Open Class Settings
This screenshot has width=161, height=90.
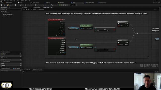[x=38, y=5]
